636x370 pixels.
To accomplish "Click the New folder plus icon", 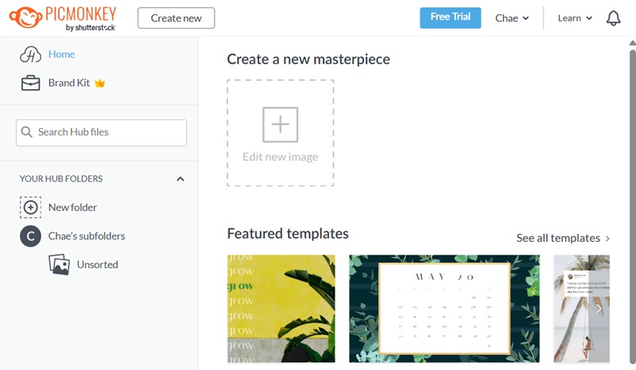I will click(30, 208).
